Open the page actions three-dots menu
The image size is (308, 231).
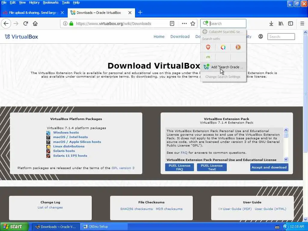(x=184, y=23)
